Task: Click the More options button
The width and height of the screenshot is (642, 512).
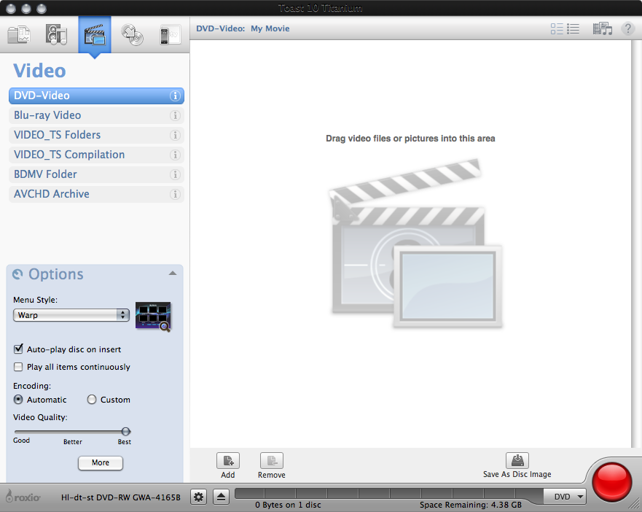Action: click(x=101, y=463)
